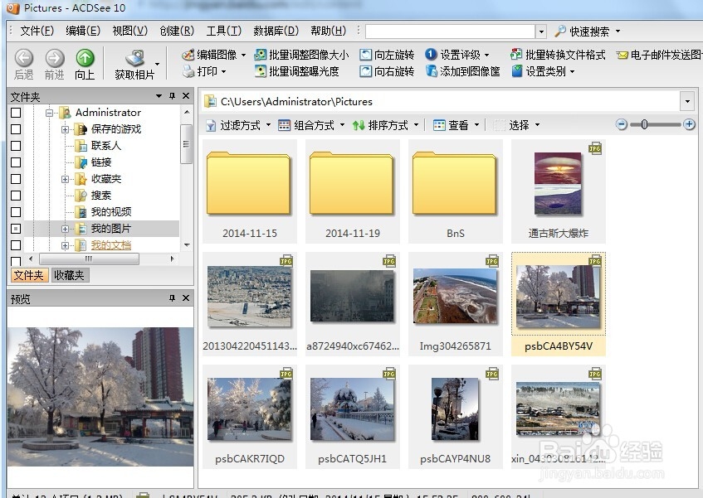Click the 快速搜索 quick search icon
The image size is (703, 498).
pos(560,31)
